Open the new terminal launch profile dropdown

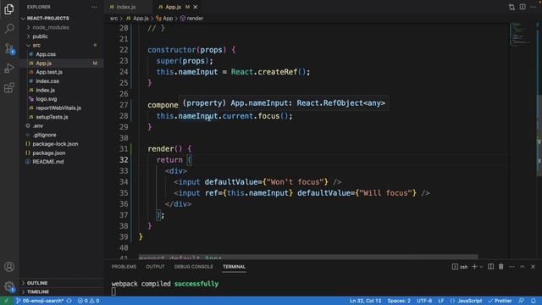tap(481, 267)
